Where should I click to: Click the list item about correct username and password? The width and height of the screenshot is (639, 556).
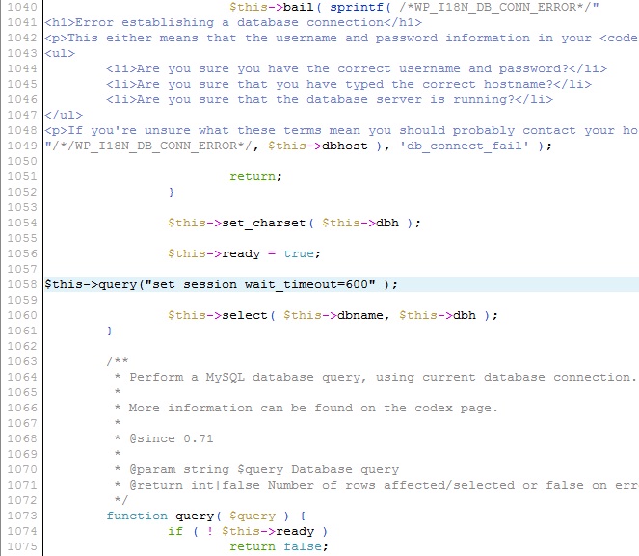[x=357, y=68]
